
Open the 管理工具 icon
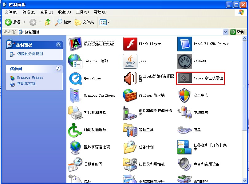[130, 130]
